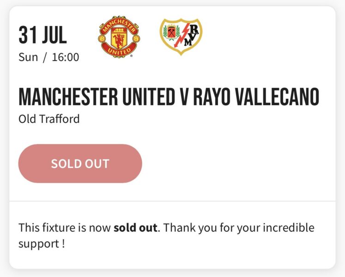Image resolution: width=345 pixels, height=277 pixels.
Task: Click the registered trademark symbol beside United's crest
Action: tap(133, 55)
